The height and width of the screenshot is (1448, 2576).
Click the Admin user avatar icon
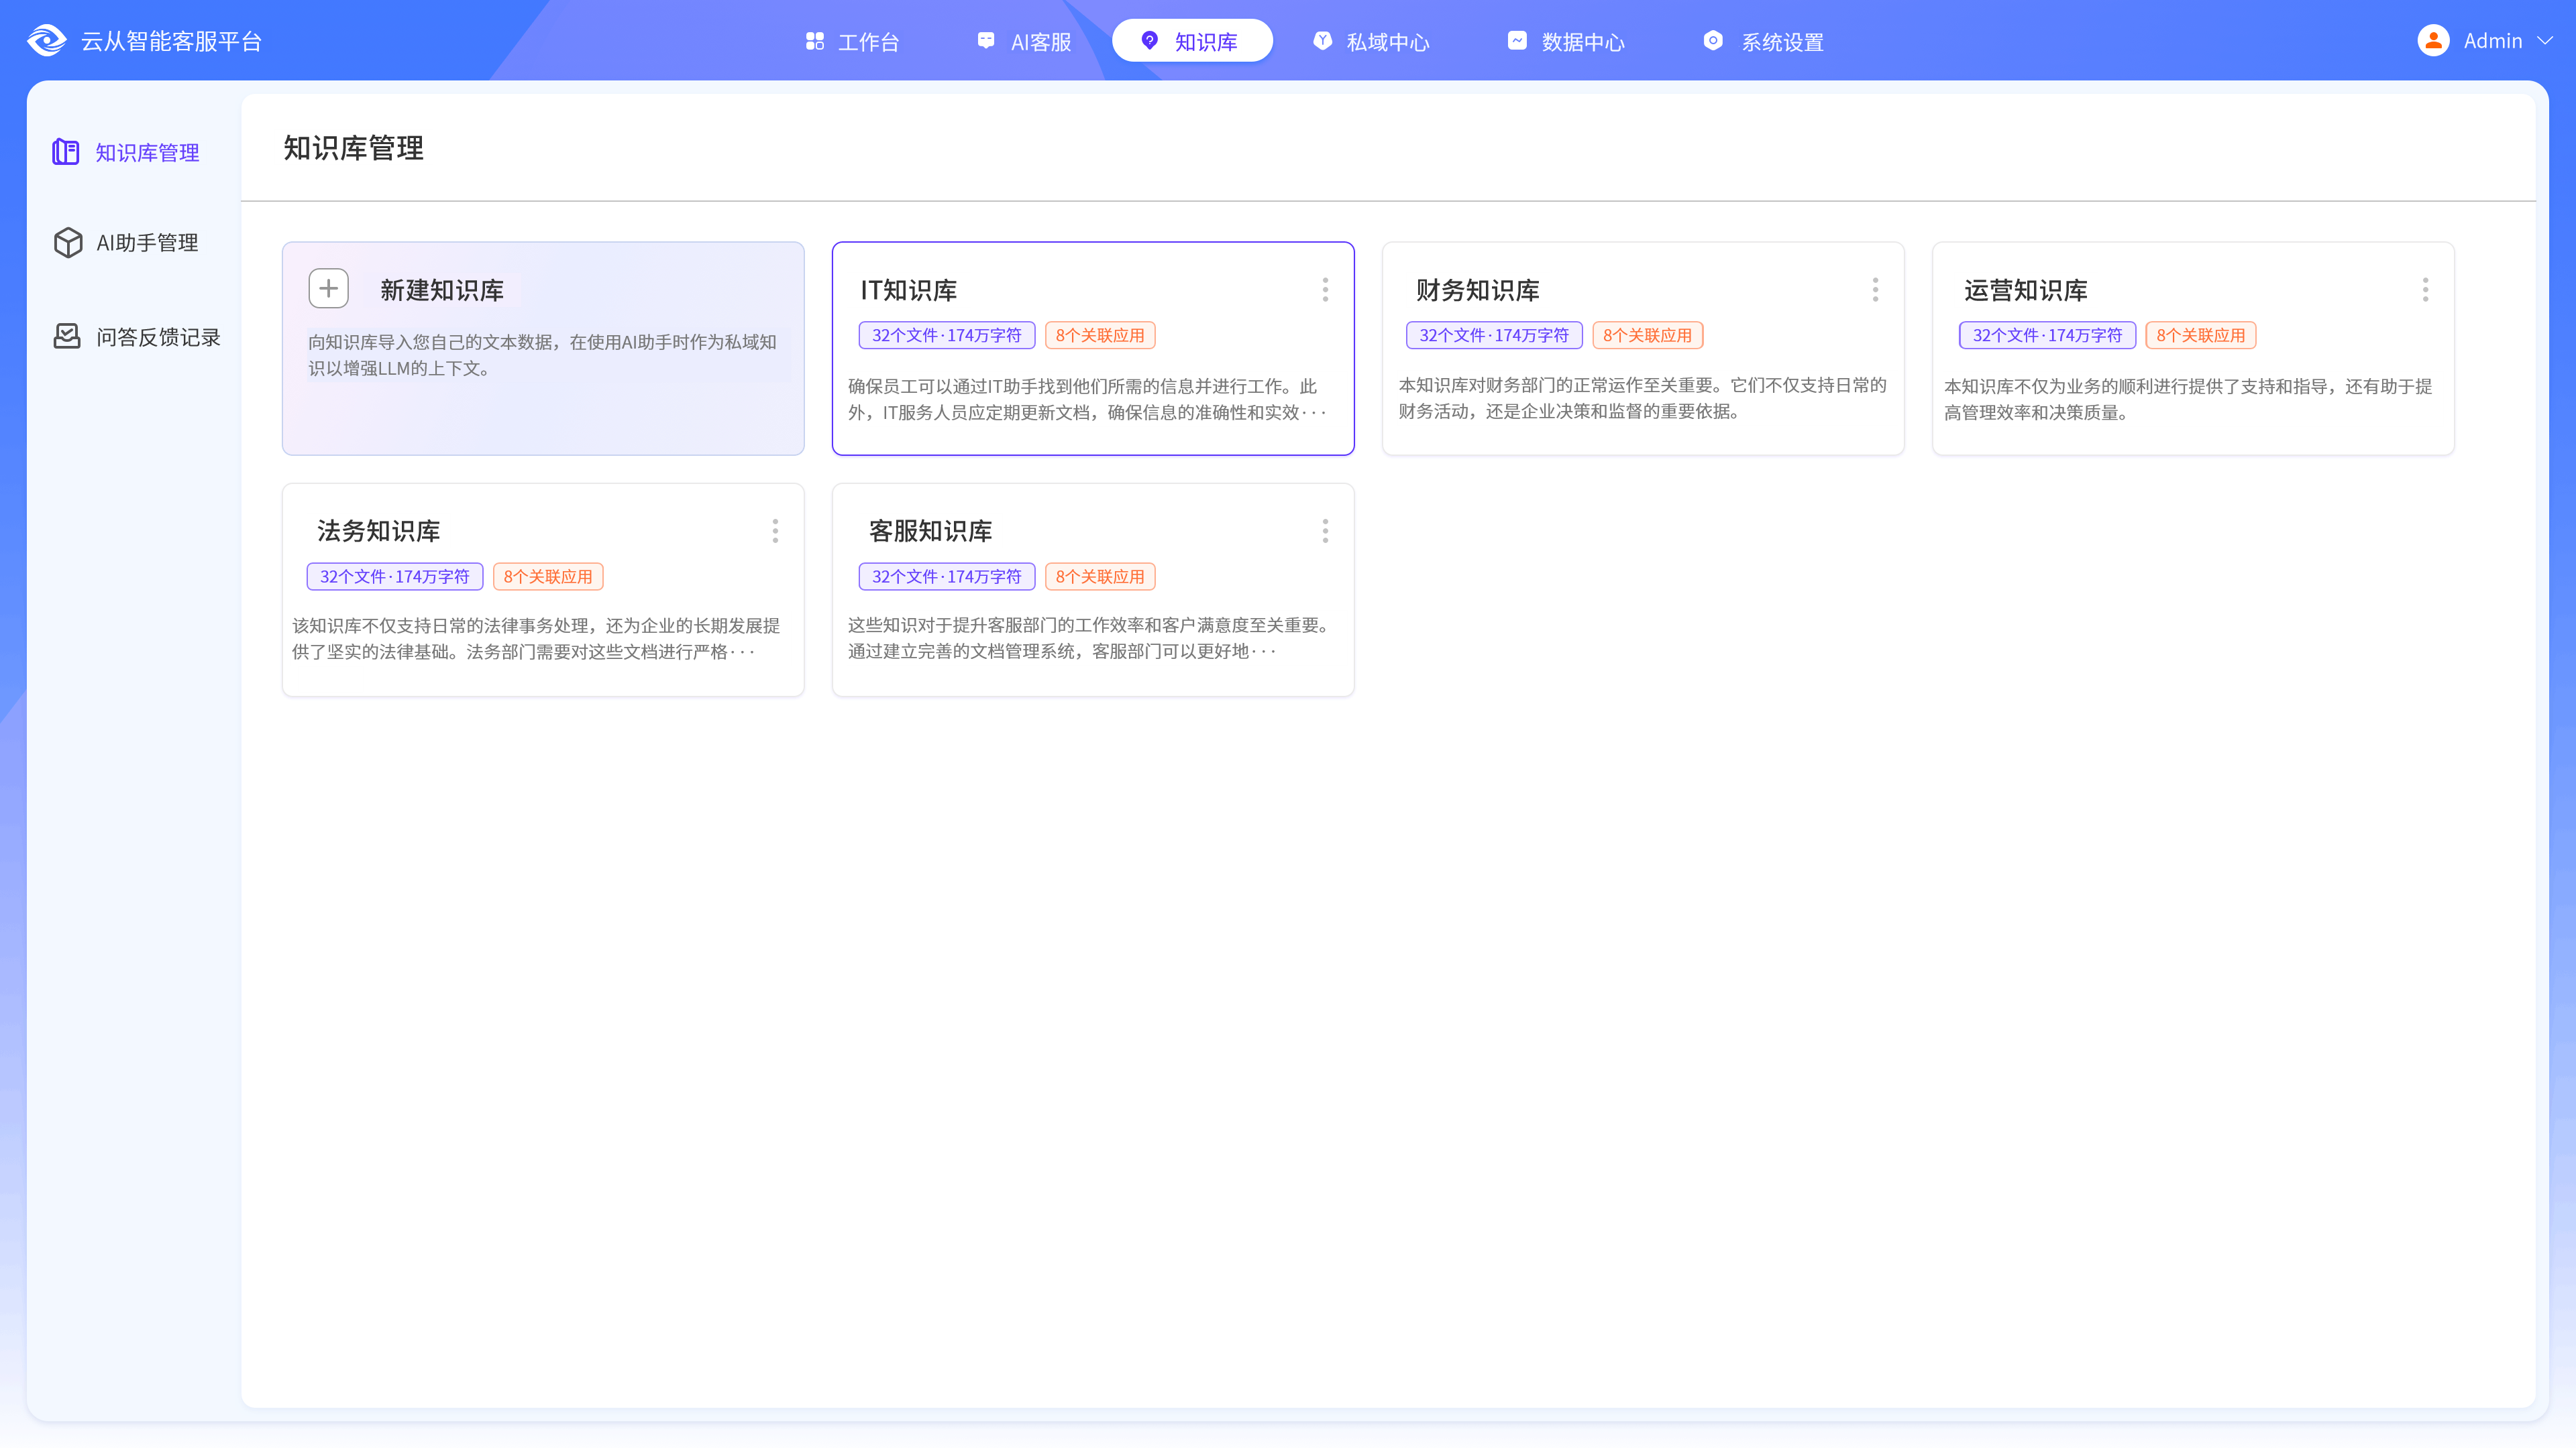click(x=2433, y=41)
